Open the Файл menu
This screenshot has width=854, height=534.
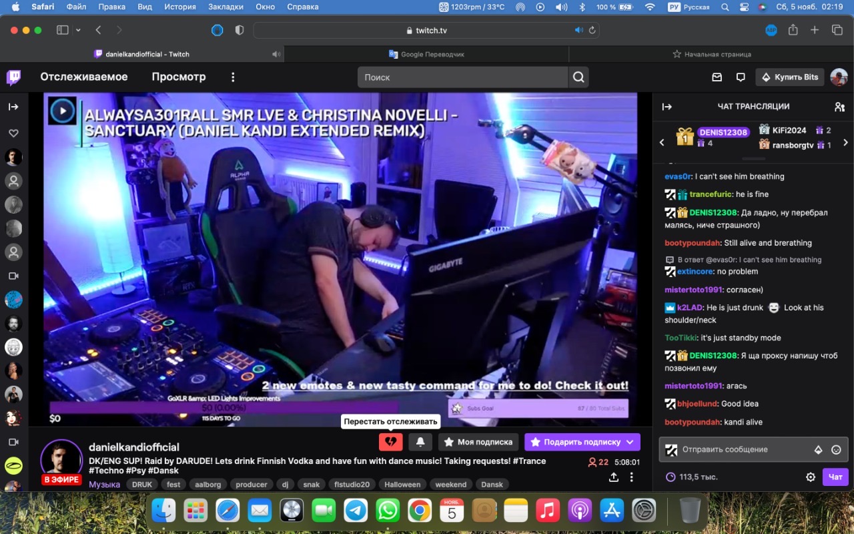[76, 7]
